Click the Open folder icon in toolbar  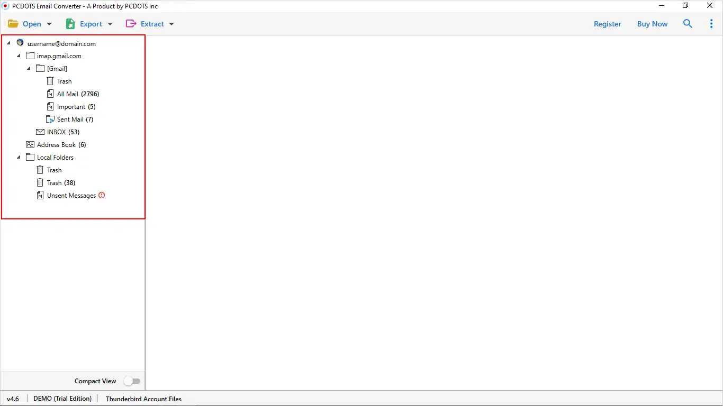pos(13,24)
